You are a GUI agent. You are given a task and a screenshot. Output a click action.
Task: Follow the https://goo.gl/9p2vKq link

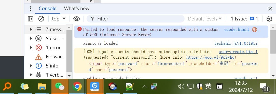click(x=210, y=57)
